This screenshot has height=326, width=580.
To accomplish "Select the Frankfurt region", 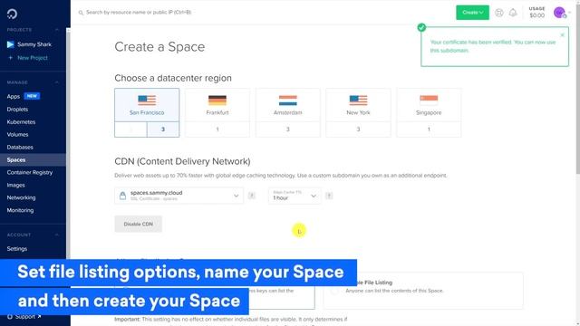I will (217, 105).
